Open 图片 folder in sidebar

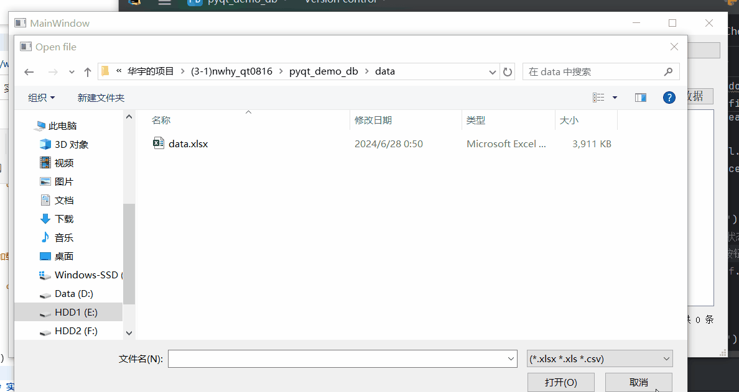[57, 181]
